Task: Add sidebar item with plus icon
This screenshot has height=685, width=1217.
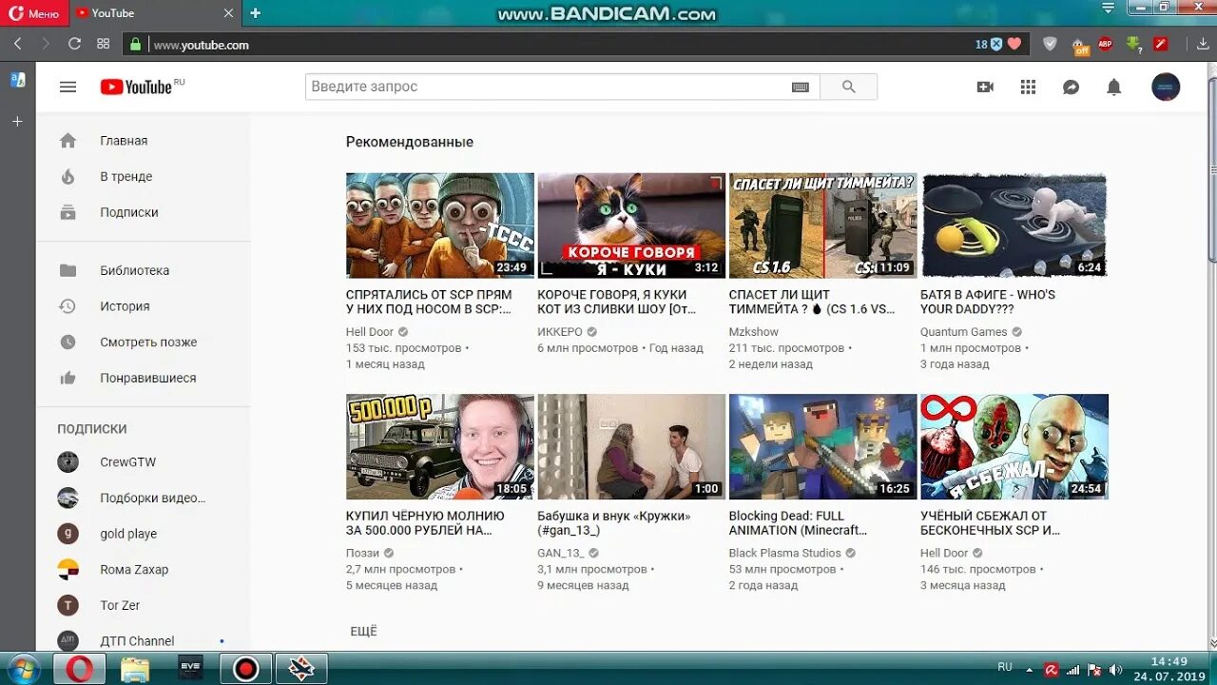Action: [x=17, y=122]
